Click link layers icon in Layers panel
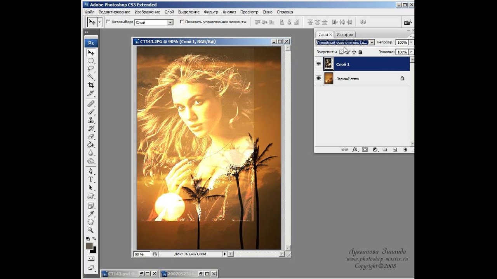Viewport: 497px width, 279px height. [344, 149]
